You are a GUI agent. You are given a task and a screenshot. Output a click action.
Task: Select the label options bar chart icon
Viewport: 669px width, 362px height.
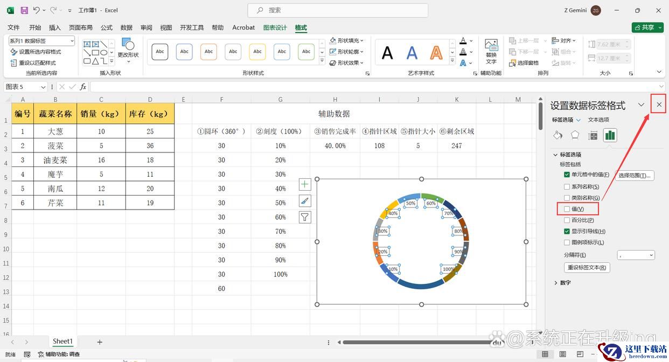click(610, 135)
